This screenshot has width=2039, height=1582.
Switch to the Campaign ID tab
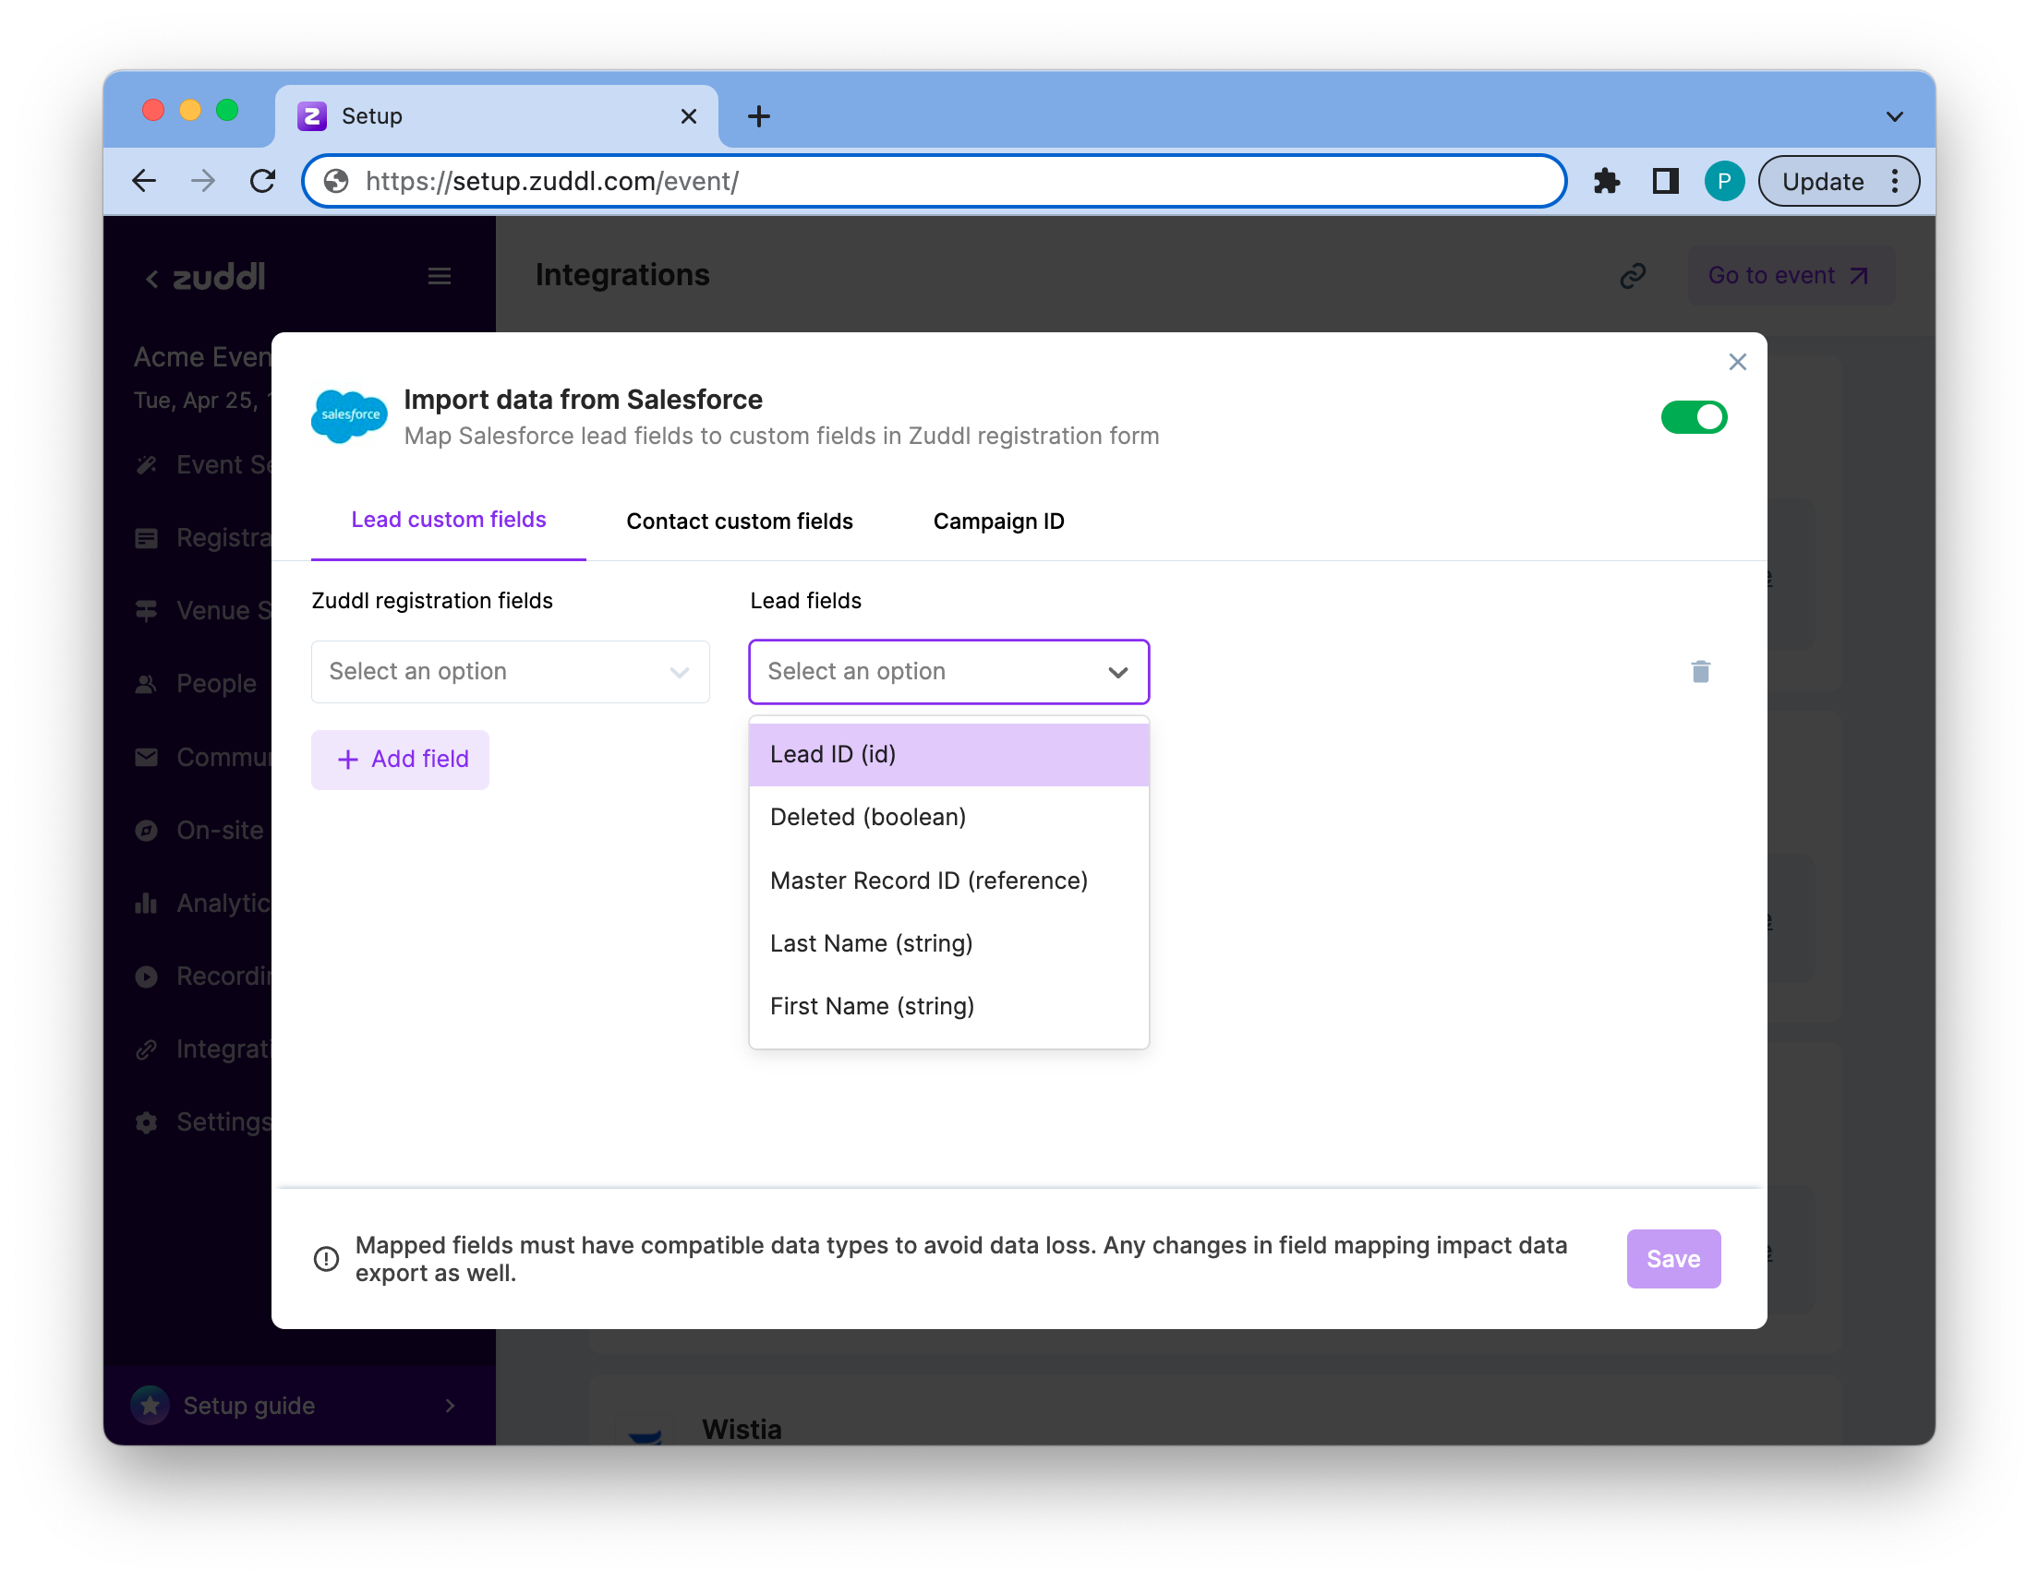[x=997, y=521]
